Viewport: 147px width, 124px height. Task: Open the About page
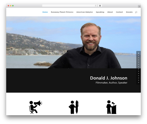(110, 12)
